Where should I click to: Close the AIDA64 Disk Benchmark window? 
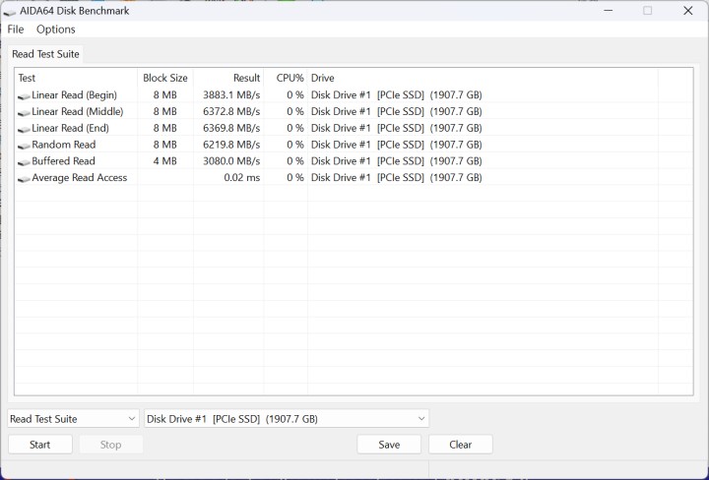coord(687,11)
